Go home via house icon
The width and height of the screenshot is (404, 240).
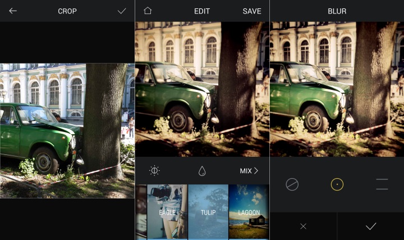[x=148, y=11]
